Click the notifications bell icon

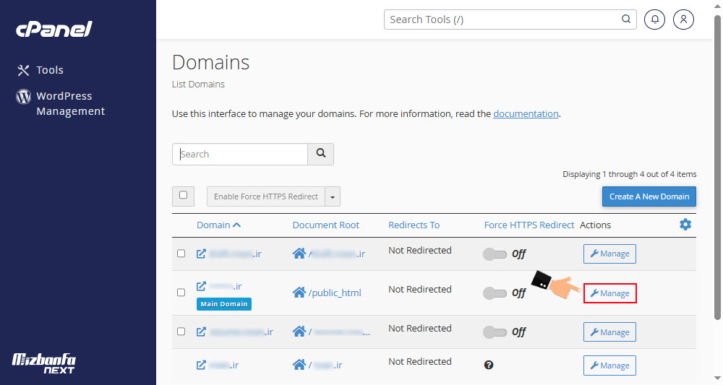tap(655, 20)
